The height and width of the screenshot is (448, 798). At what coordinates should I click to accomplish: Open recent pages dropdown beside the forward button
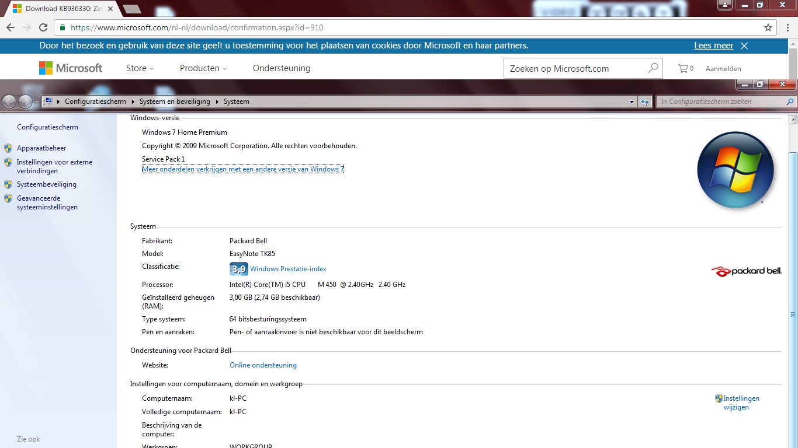coord(36,101)
